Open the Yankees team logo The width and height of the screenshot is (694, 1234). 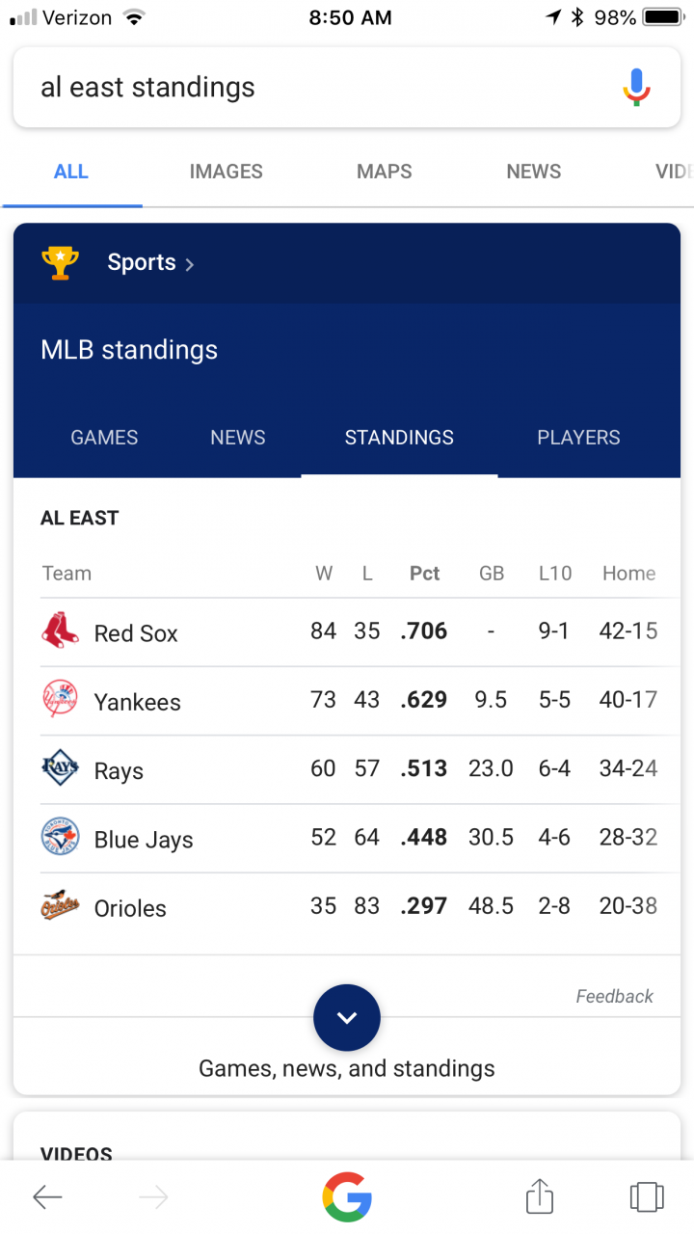[x=60, y=699]
